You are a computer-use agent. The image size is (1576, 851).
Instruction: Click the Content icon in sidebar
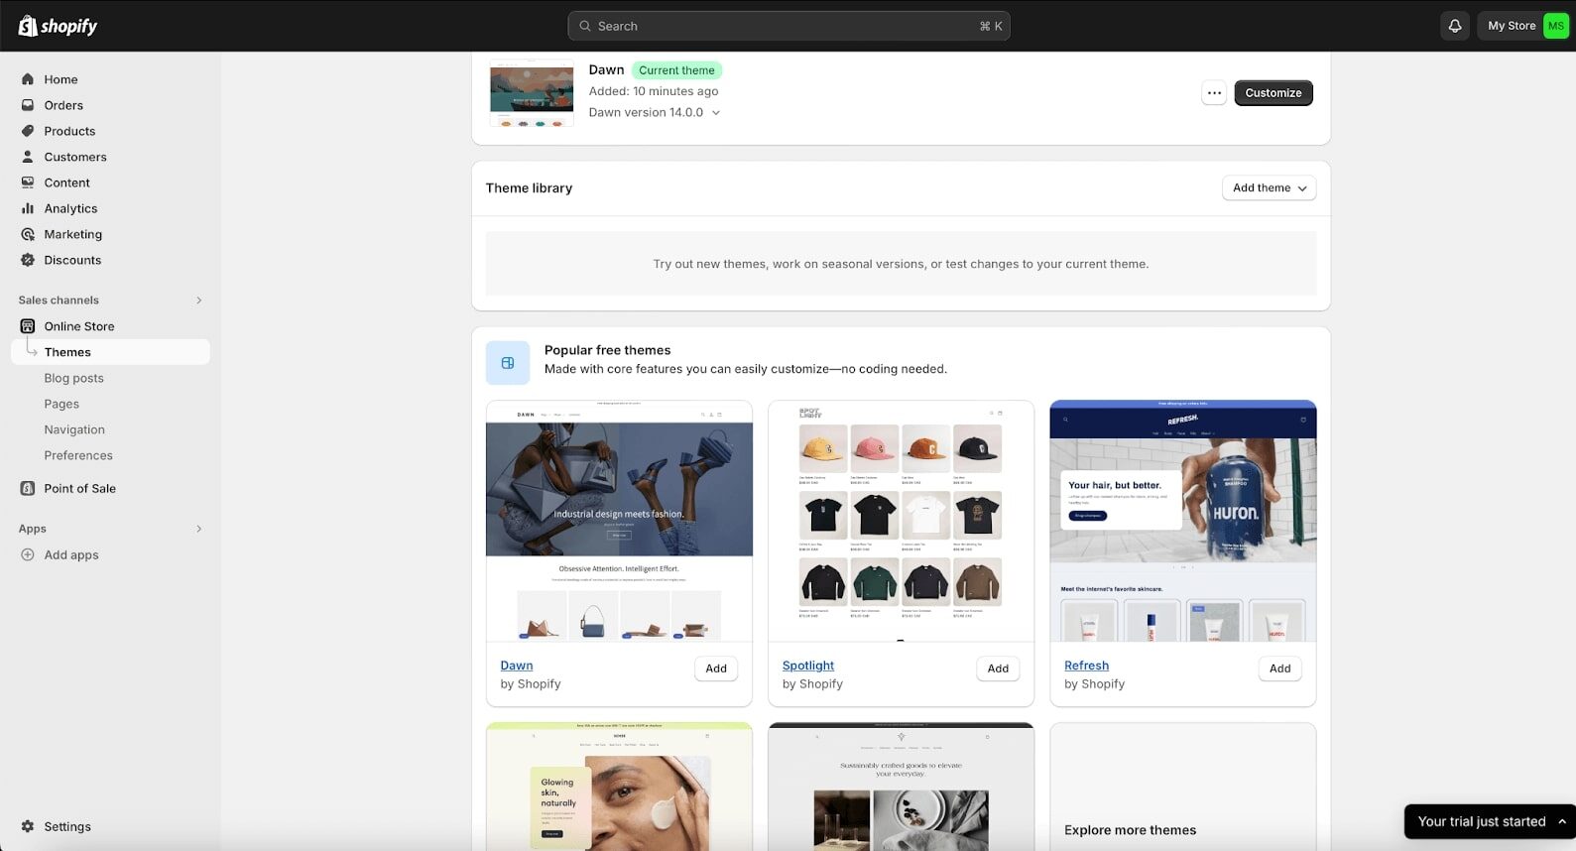coord(28,182)
